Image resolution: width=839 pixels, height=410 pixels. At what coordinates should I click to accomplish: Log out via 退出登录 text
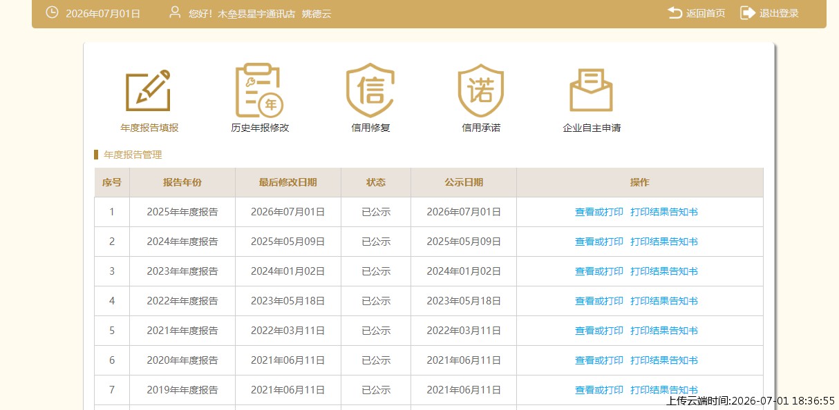tap(779, 13)
